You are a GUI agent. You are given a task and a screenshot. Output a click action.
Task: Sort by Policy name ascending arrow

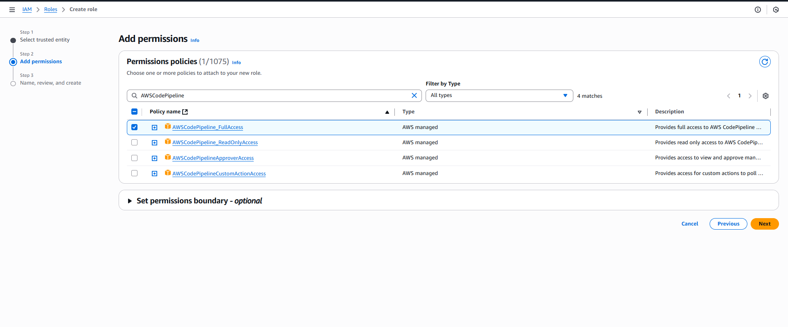[387, 112]
